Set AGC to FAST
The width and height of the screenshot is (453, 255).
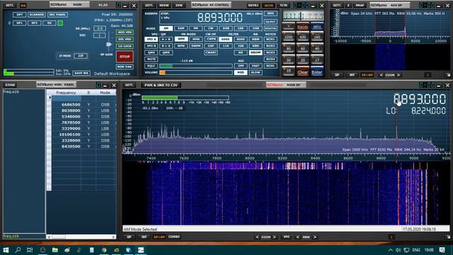[x=256, y=66]
